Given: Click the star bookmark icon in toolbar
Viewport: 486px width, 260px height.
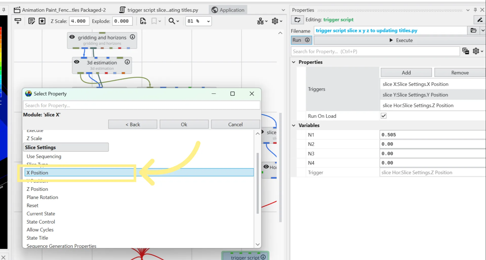Looking at the screenshot, I should 42,21.
